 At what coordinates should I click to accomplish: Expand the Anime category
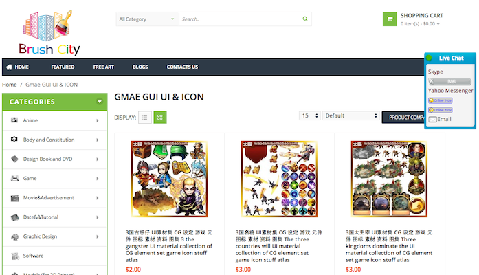pyautogui.click(x=55, y=120)
